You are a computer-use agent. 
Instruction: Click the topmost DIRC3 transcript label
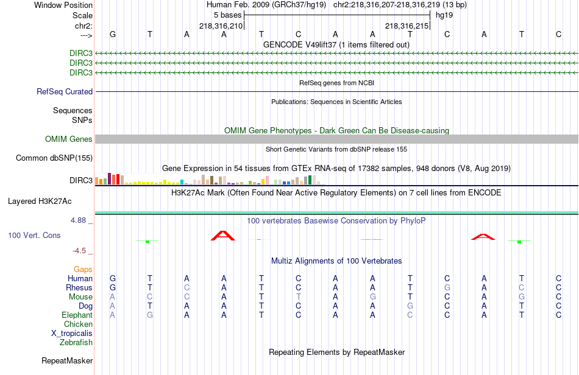(x=81, y=53)
